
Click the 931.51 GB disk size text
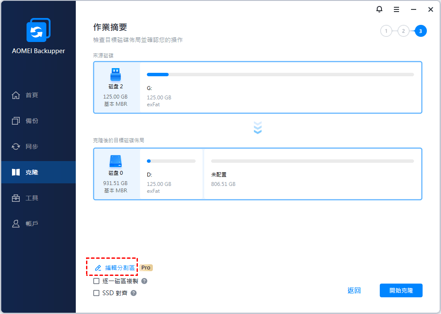pyautogui.click(x=115, y=183)
